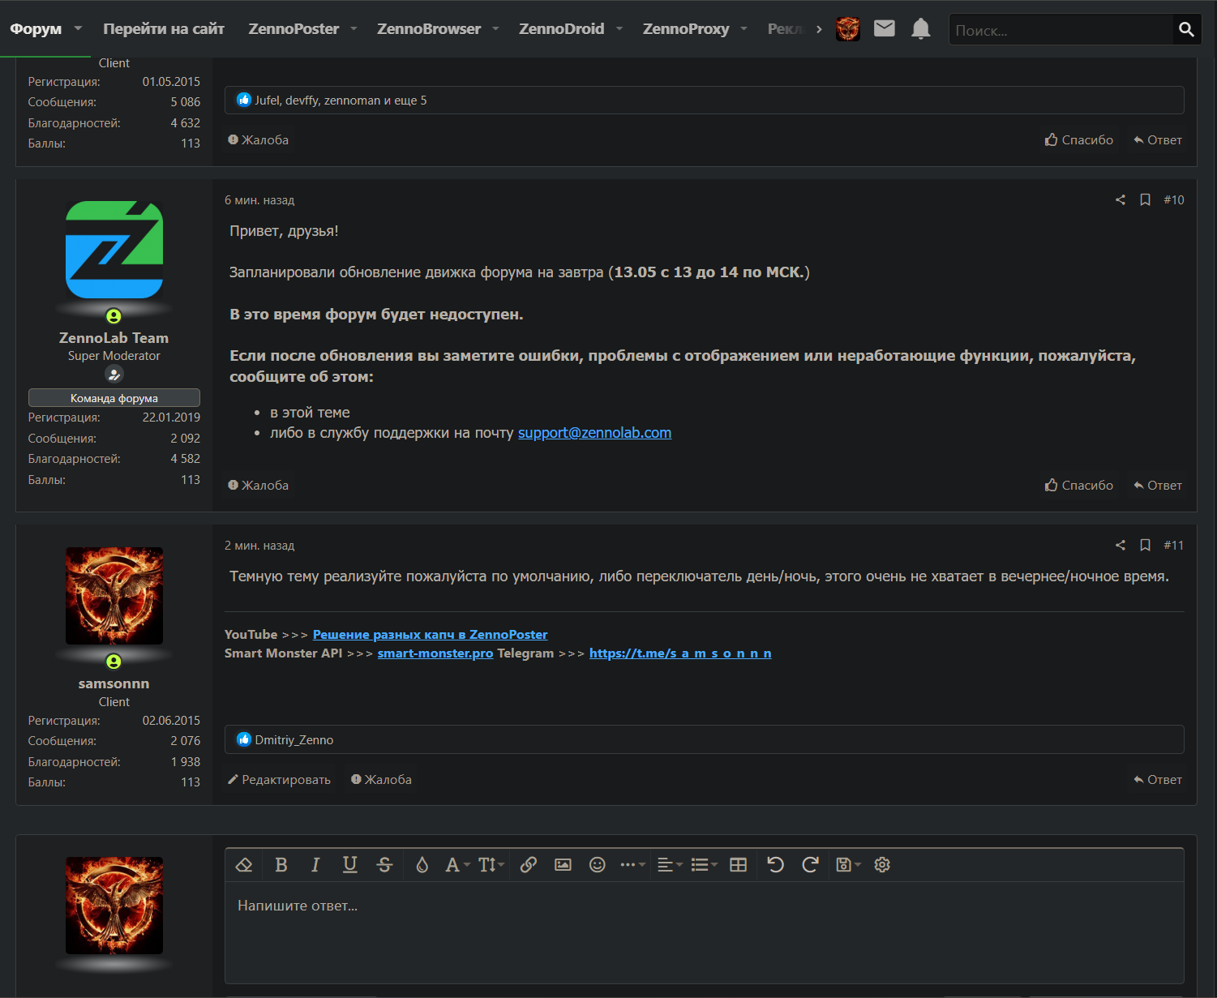Undo the last edit in the editor
The image size is (1217, 998).
pos(776,864)
